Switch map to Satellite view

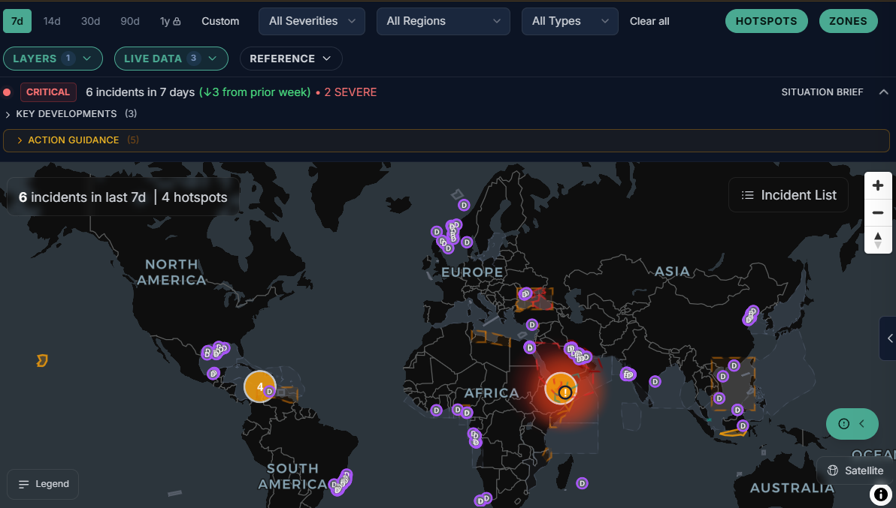[855, 471]
